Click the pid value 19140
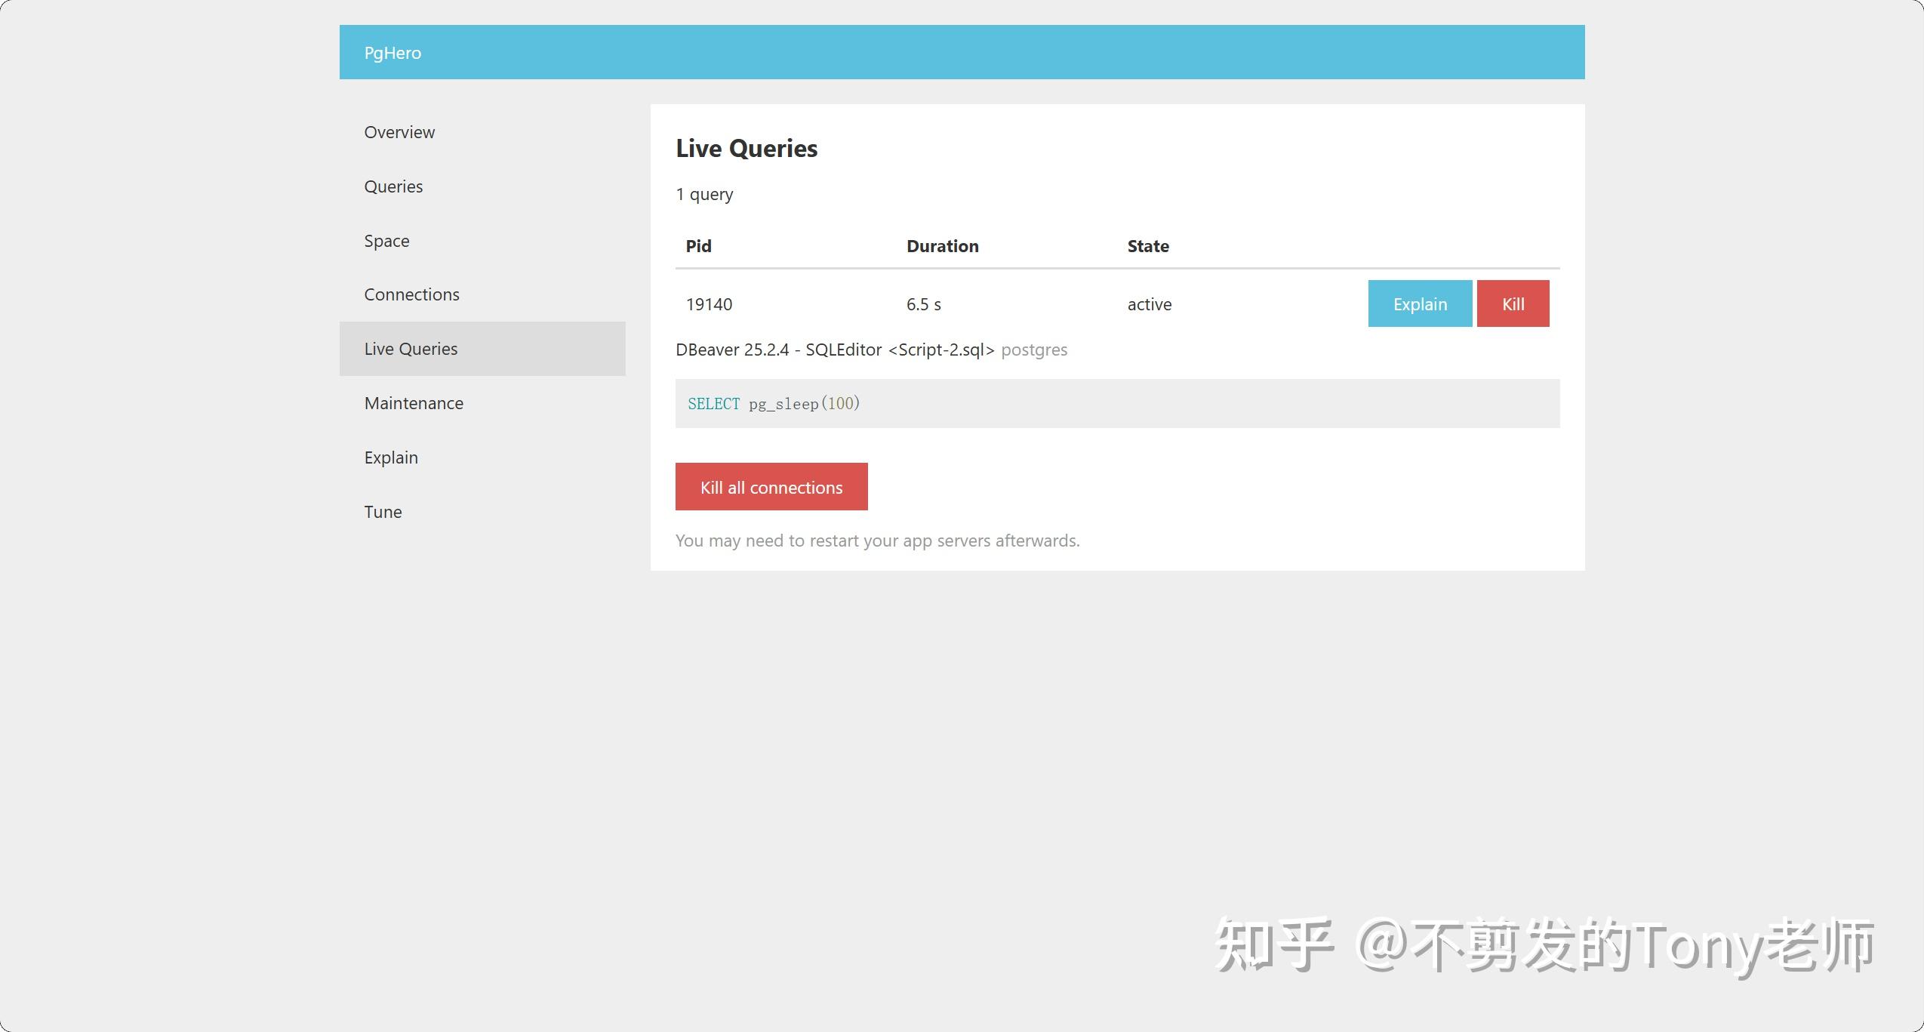 tap(709, 304)
